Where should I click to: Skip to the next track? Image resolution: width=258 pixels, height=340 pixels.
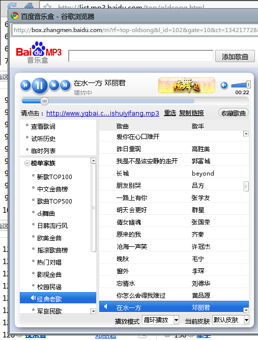coord(65,85)
